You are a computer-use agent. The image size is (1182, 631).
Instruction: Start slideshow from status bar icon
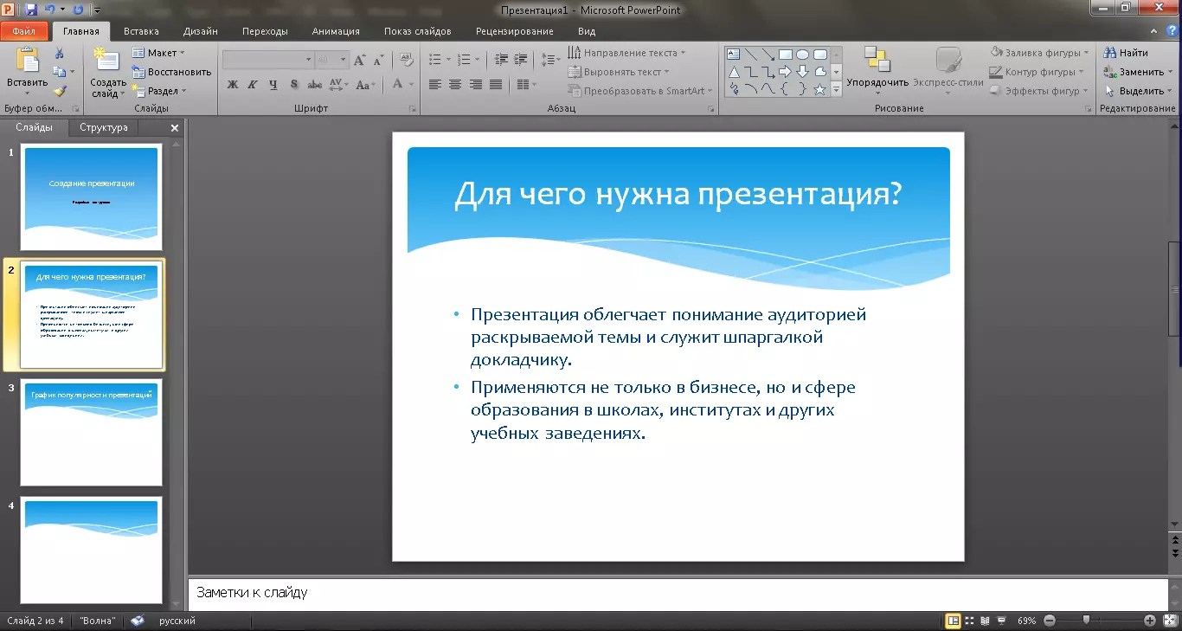(1001, 621)
